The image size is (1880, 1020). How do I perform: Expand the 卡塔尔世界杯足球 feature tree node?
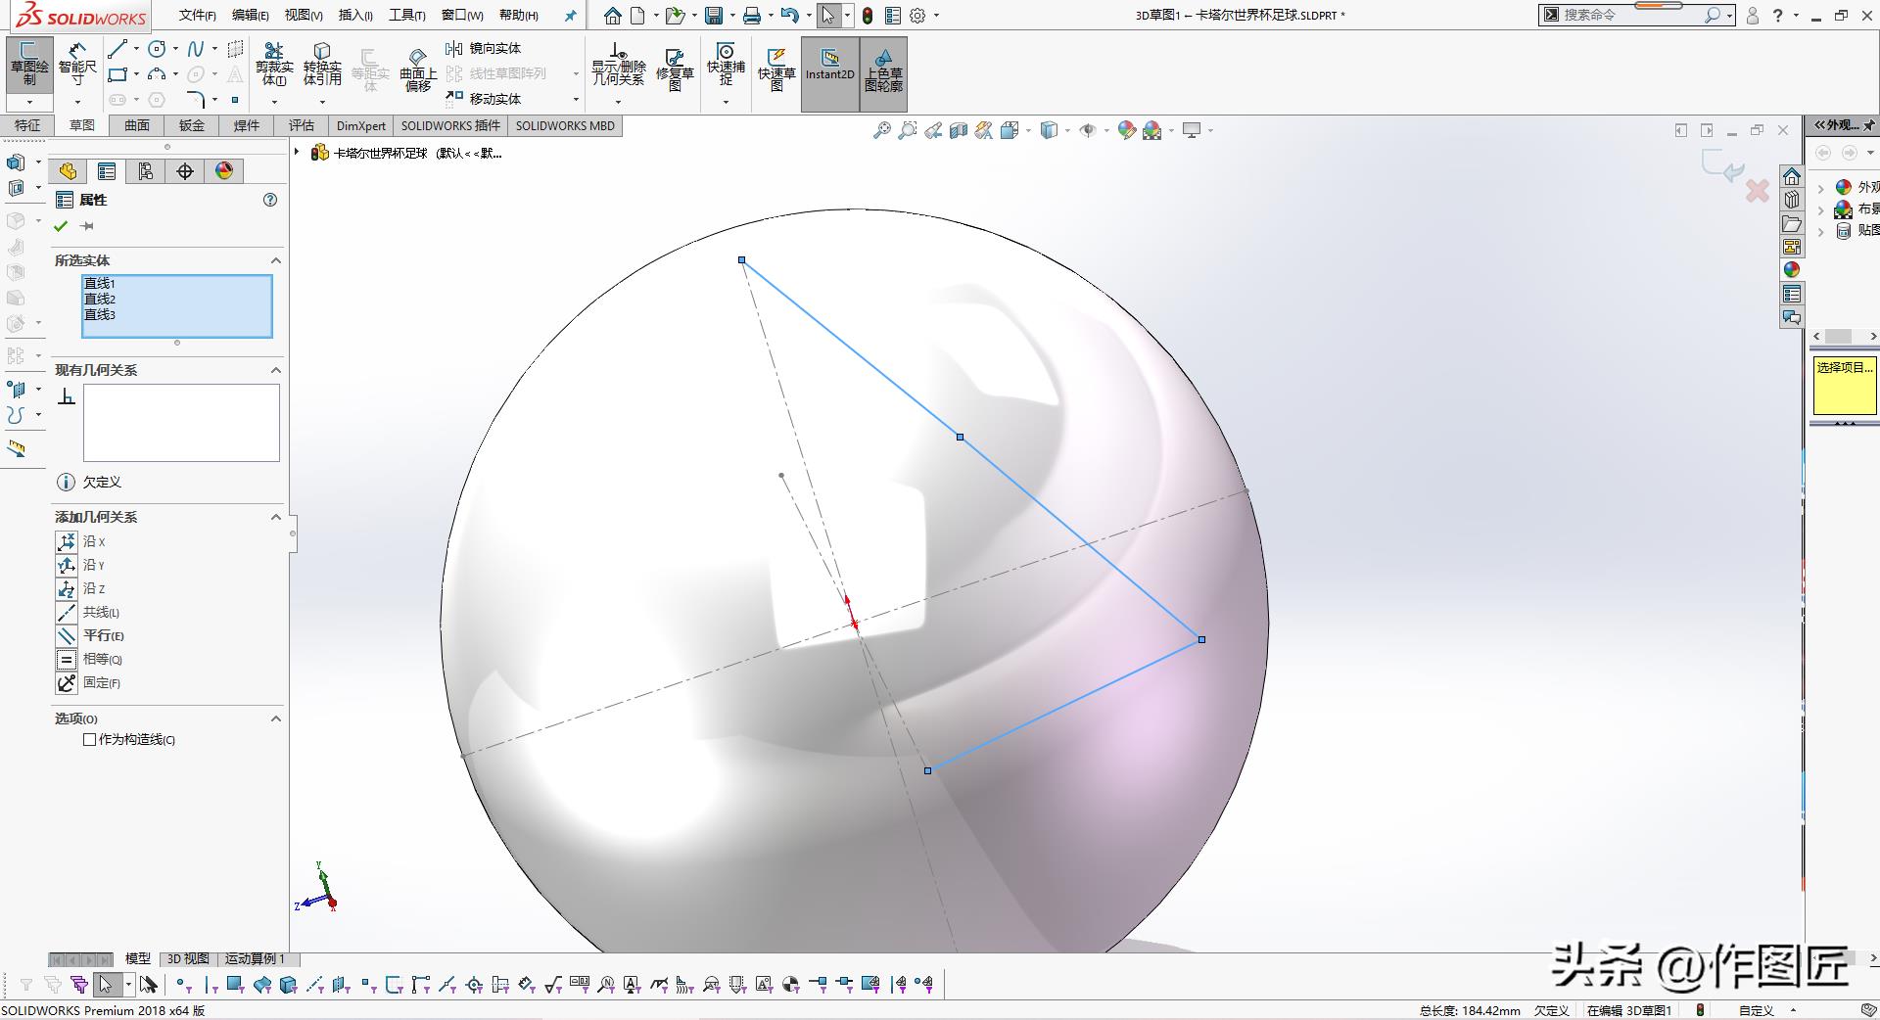click(x=297, y=152)
